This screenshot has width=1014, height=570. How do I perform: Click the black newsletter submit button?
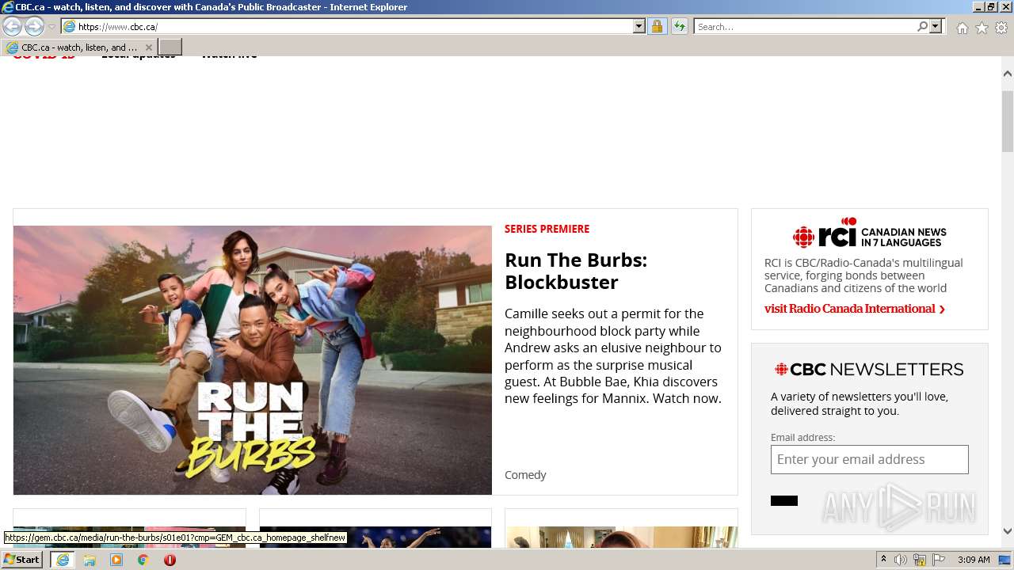coord(784,500)
